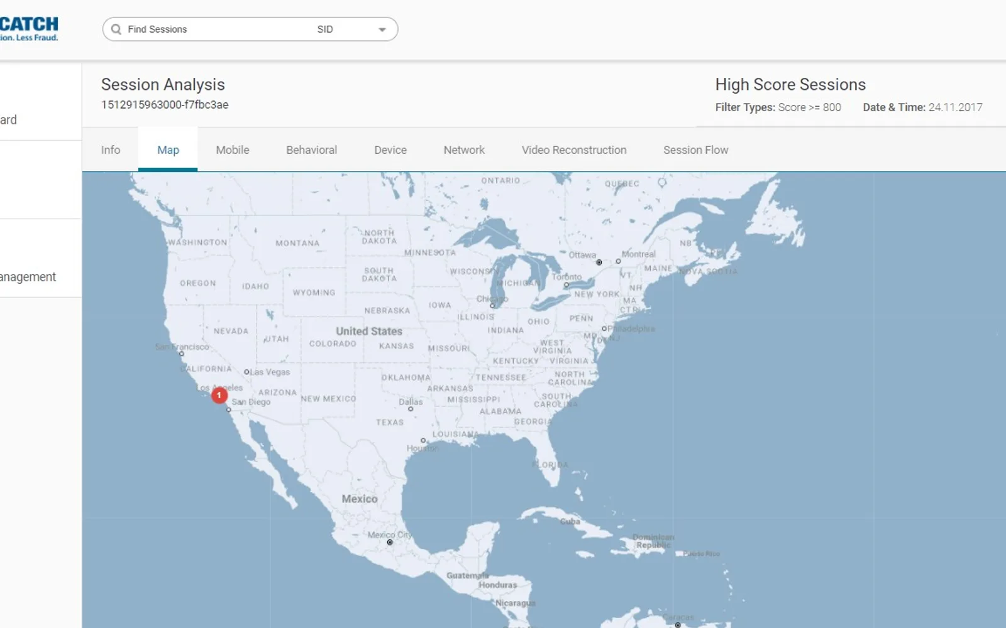Click the sidebar item ending in 'ard'
1006x628 pixels.
point(9,120)
